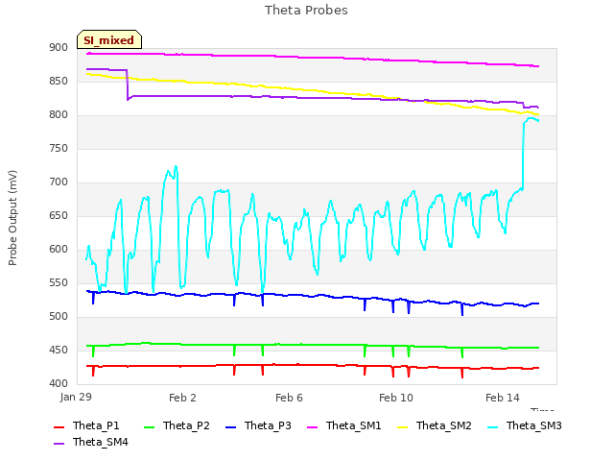Click the purple Theta_SM4 step drop

pos(128,85)
